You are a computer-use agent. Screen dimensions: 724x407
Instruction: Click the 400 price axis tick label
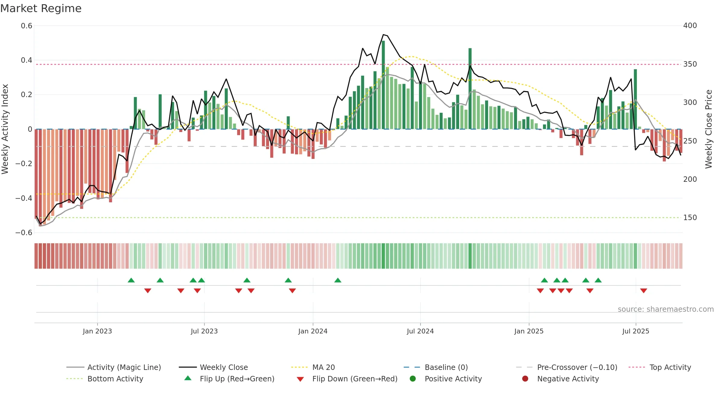[x=690, y=26]
